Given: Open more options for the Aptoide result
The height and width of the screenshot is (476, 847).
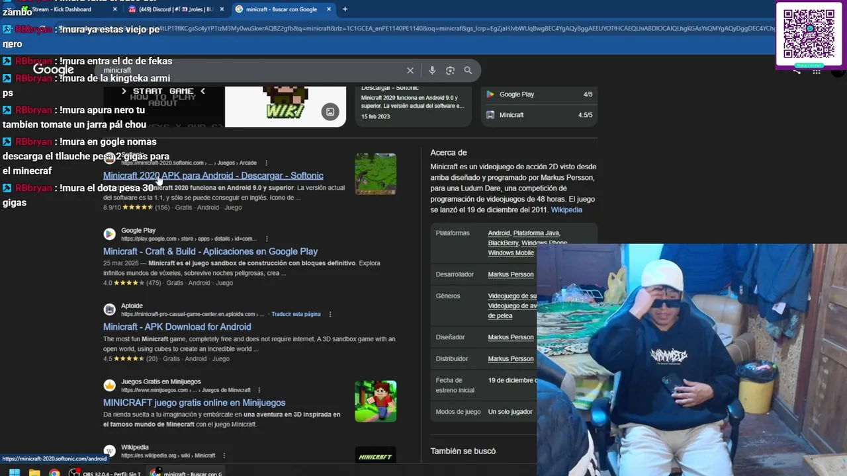Looking at the screenshot, I should click(x=330, y=314).
